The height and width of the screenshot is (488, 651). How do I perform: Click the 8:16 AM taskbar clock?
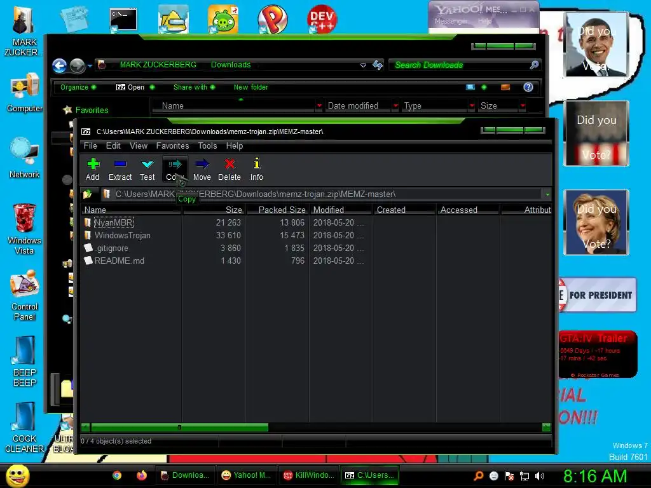pos(595,476)
